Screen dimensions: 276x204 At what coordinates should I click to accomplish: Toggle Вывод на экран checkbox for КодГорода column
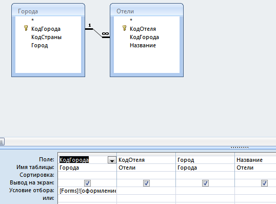pos(88,183)
